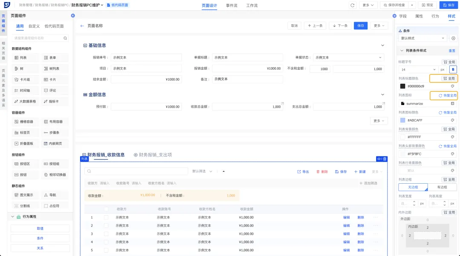
Task: Pick the 按钮区 button area component
Action: 26,164
